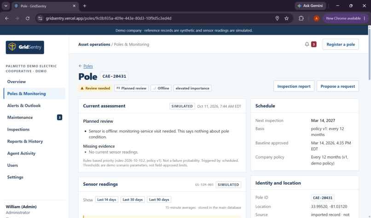371x218 pixels.
Task: Open the notifications bell icon
Action: click(x=307, y=44)
